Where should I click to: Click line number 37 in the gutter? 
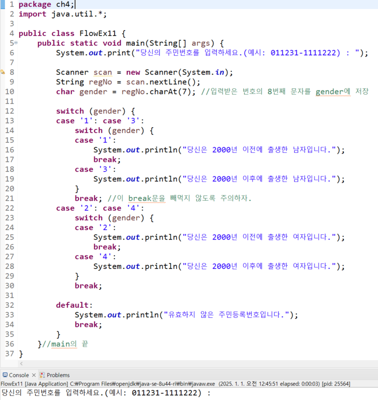coord(9,354)
